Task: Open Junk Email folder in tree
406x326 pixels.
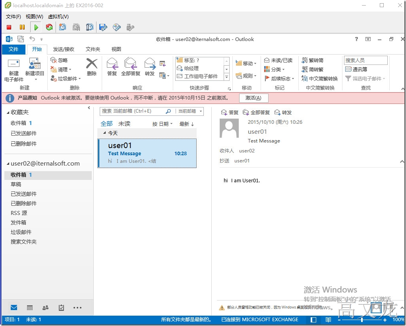Action: pyautogui.click(x=21, y=232)
